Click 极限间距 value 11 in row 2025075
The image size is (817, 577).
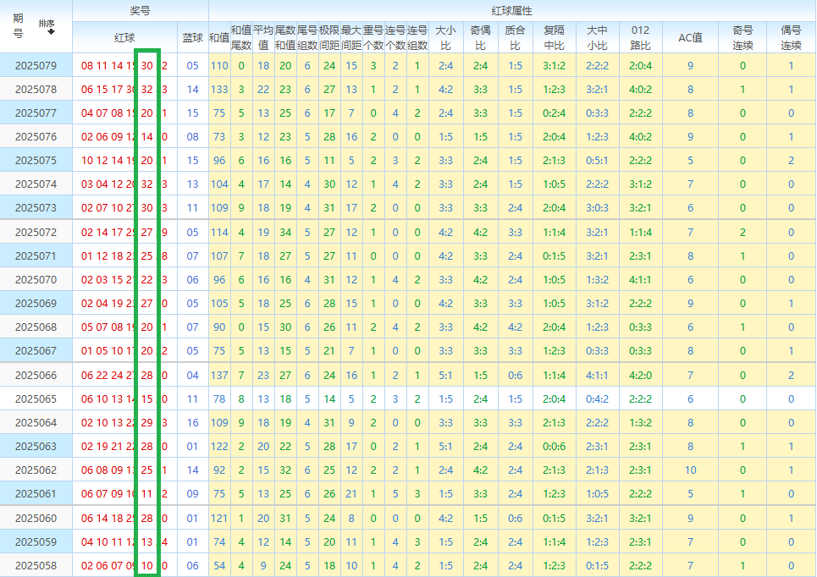[x=329, y=161]
